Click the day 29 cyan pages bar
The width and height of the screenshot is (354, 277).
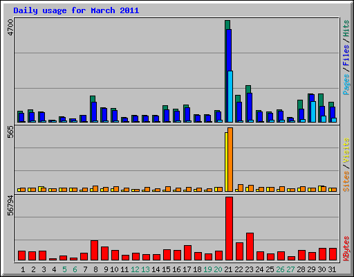pos(313,111)
